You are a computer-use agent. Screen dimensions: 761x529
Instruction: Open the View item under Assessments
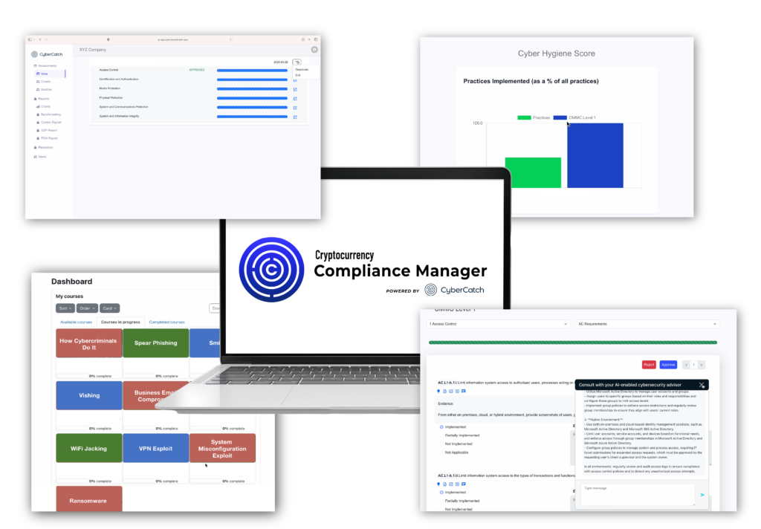48,74
